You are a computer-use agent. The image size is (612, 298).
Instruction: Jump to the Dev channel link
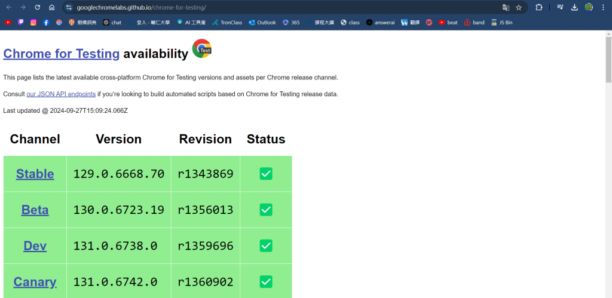pyautogui.click(x=35, y=245)
